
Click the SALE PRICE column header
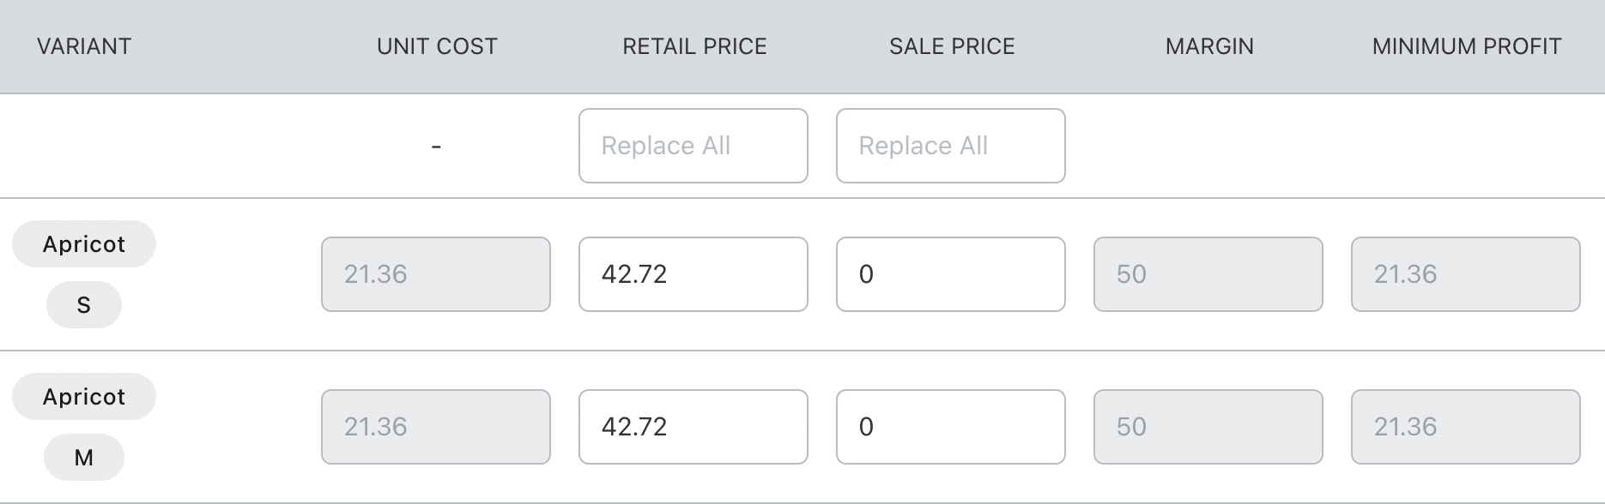point(952,46)
